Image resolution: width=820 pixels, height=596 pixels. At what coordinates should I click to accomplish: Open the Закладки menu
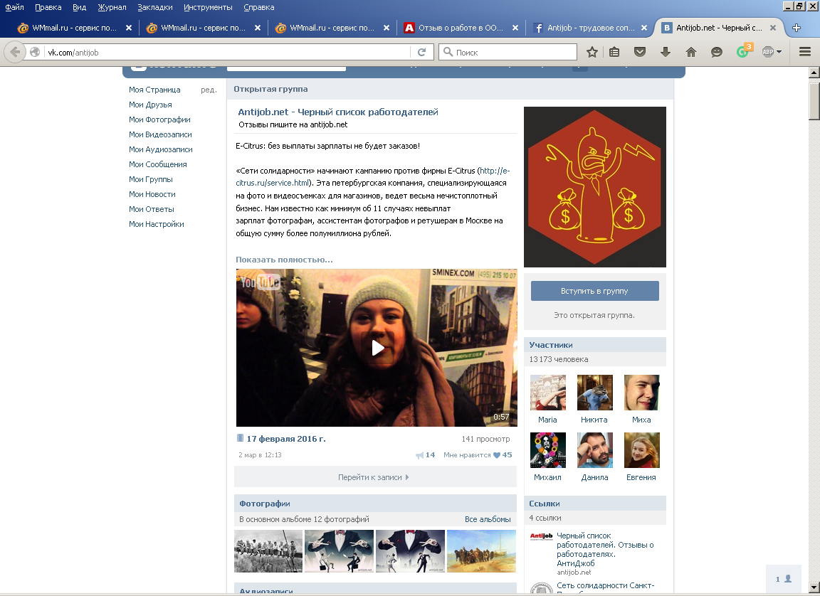(x=154, y=7)
